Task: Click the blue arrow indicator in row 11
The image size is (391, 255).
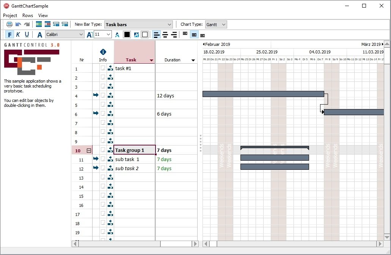Action: [x=96, y=158]
